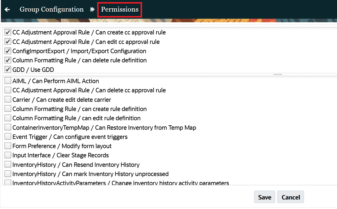The image size is (337, 209).
Task: Check Carrier / Can create edit delete carrier
Action: click(x=8, y=99)
